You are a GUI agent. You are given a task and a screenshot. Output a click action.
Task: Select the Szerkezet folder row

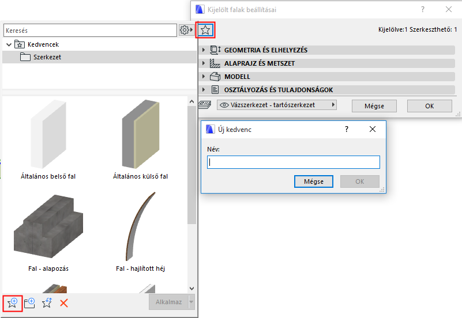(x=99, y=57)
